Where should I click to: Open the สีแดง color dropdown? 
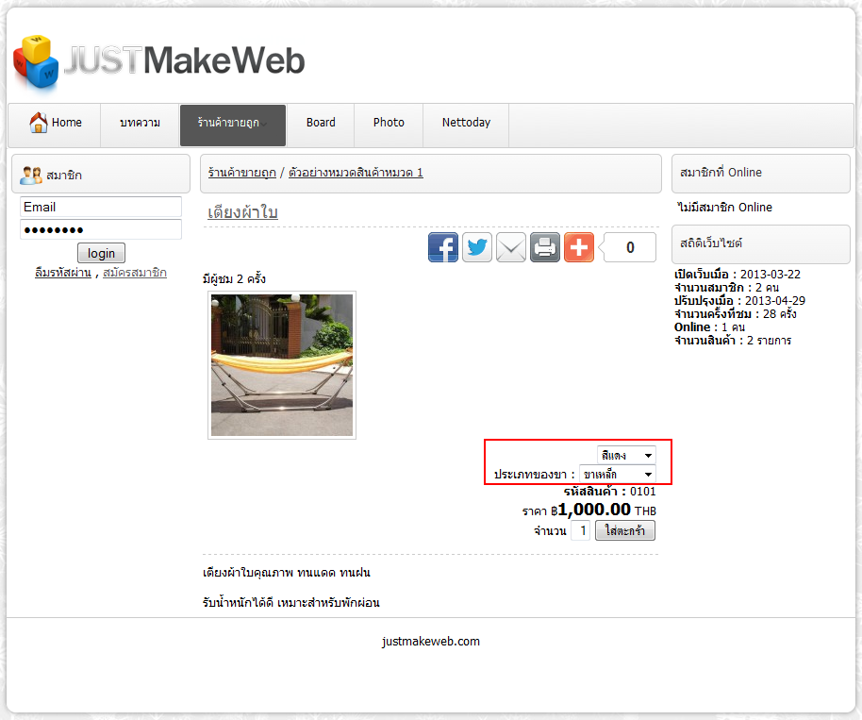coord(626,455)
